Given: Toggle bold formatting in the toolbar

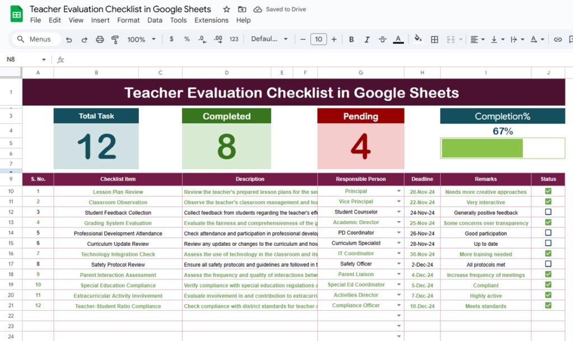Looking at the screenshot, I should (x=351, y=40).
